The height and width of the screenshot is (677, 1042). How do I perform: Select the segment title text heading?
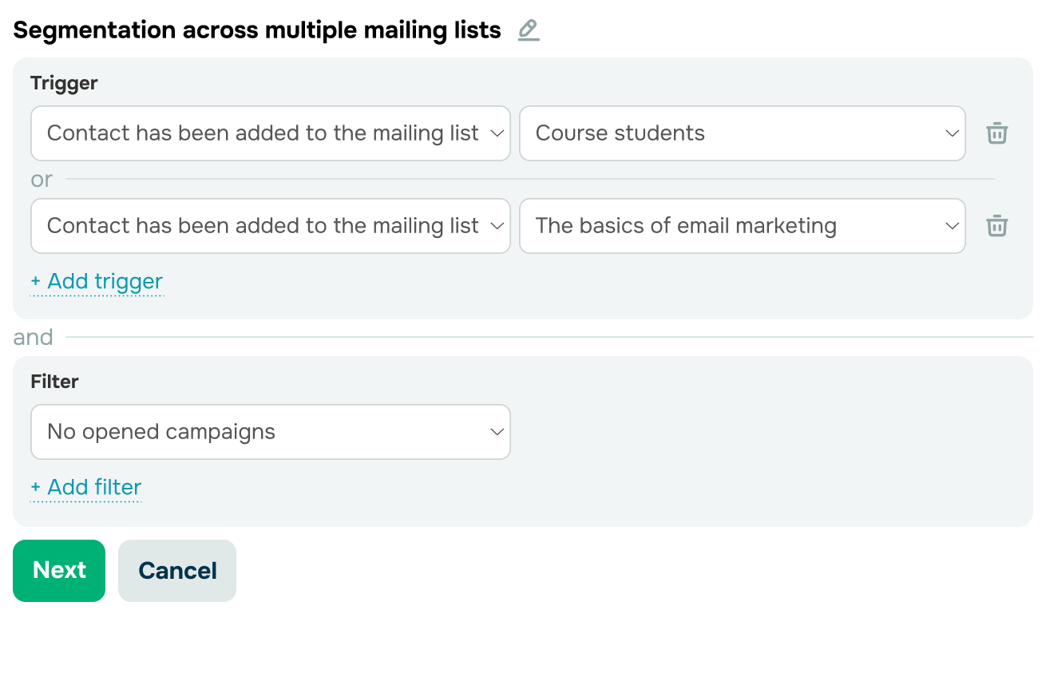[x=257, y=30]
